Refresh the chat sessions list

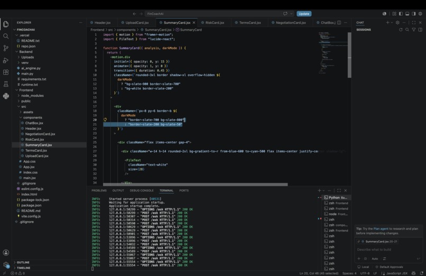(401, 30)
